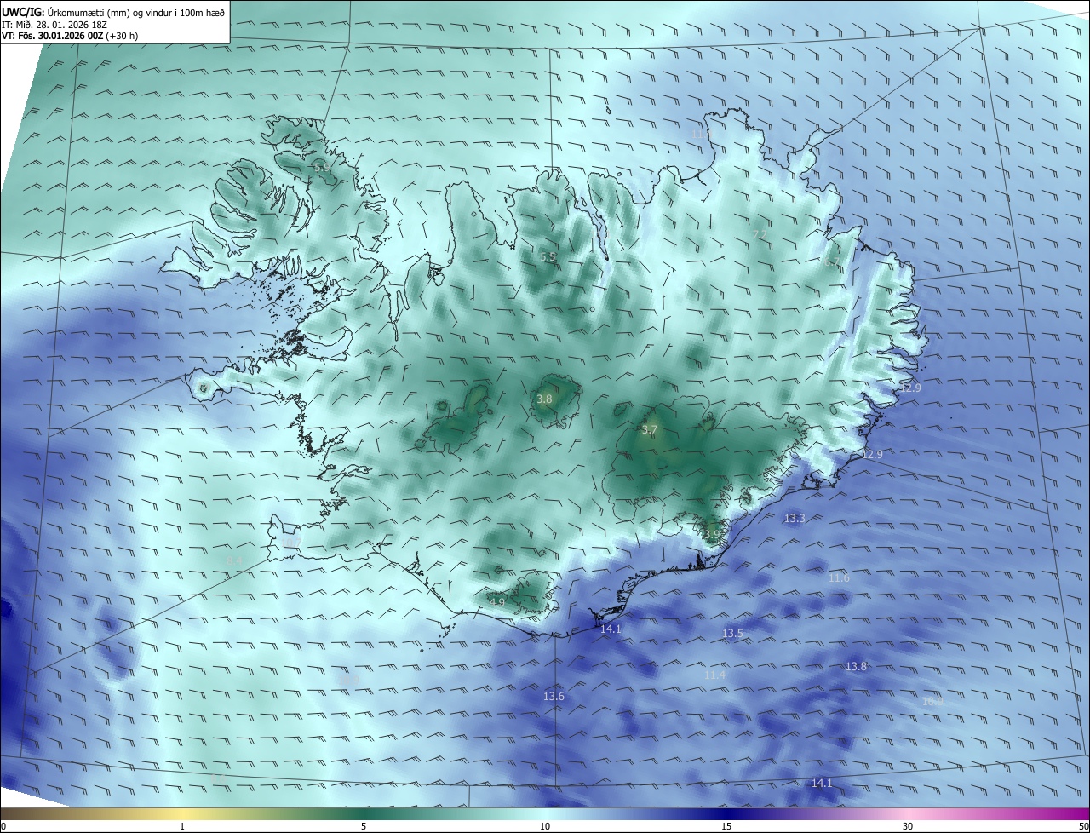This screenshot has width=1090, height=833.
Task: Click the faint 10.7 label on Reykjanes
Action: click(x=290, y=543)
